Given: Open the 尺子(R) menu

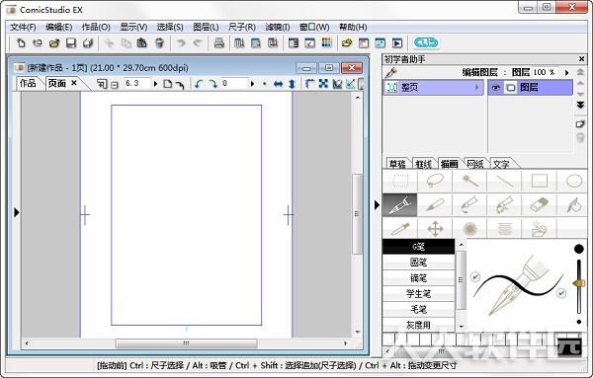Looking at the screenshot, I should [x=242, y=28].
